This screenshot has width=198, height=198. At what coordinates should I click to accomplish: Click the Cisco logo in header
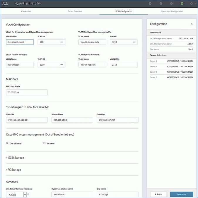(5, 4)
